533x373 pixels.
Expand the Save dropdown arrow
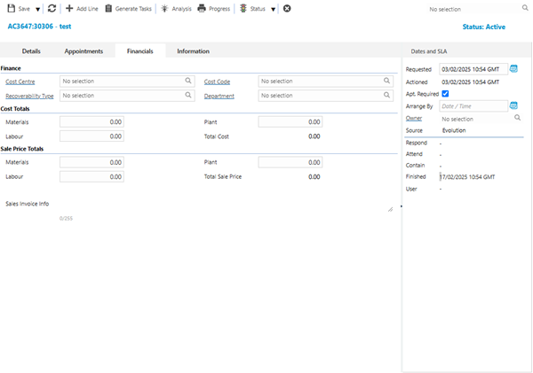click(x=38, y=9)
